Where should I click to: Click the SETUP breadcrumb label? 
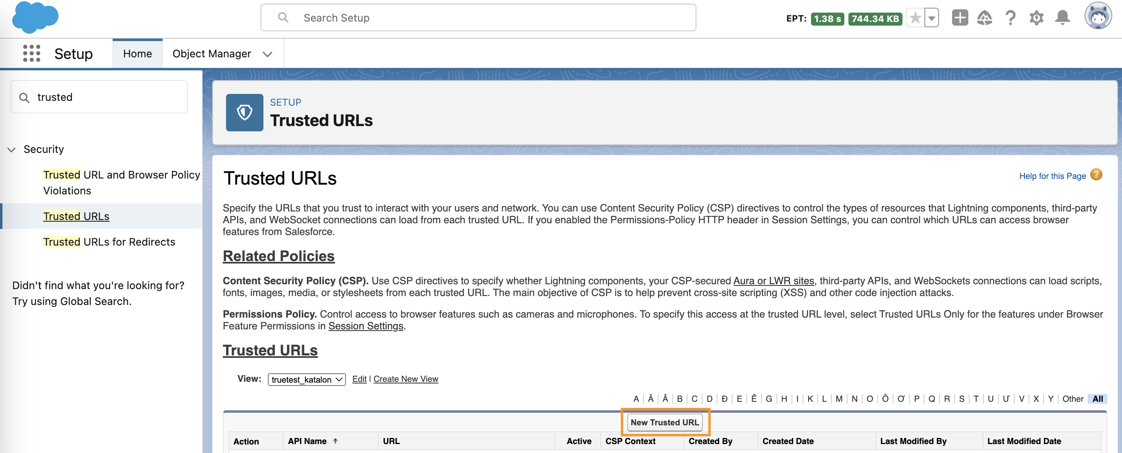(285, 102)
